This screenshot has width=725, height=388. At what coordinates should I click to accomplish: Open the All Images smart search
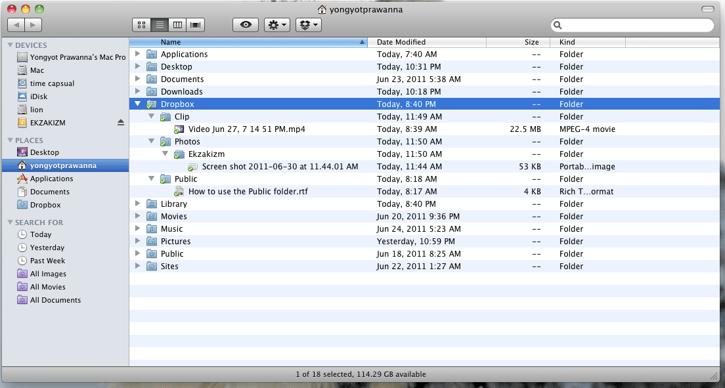pos(41,274)
